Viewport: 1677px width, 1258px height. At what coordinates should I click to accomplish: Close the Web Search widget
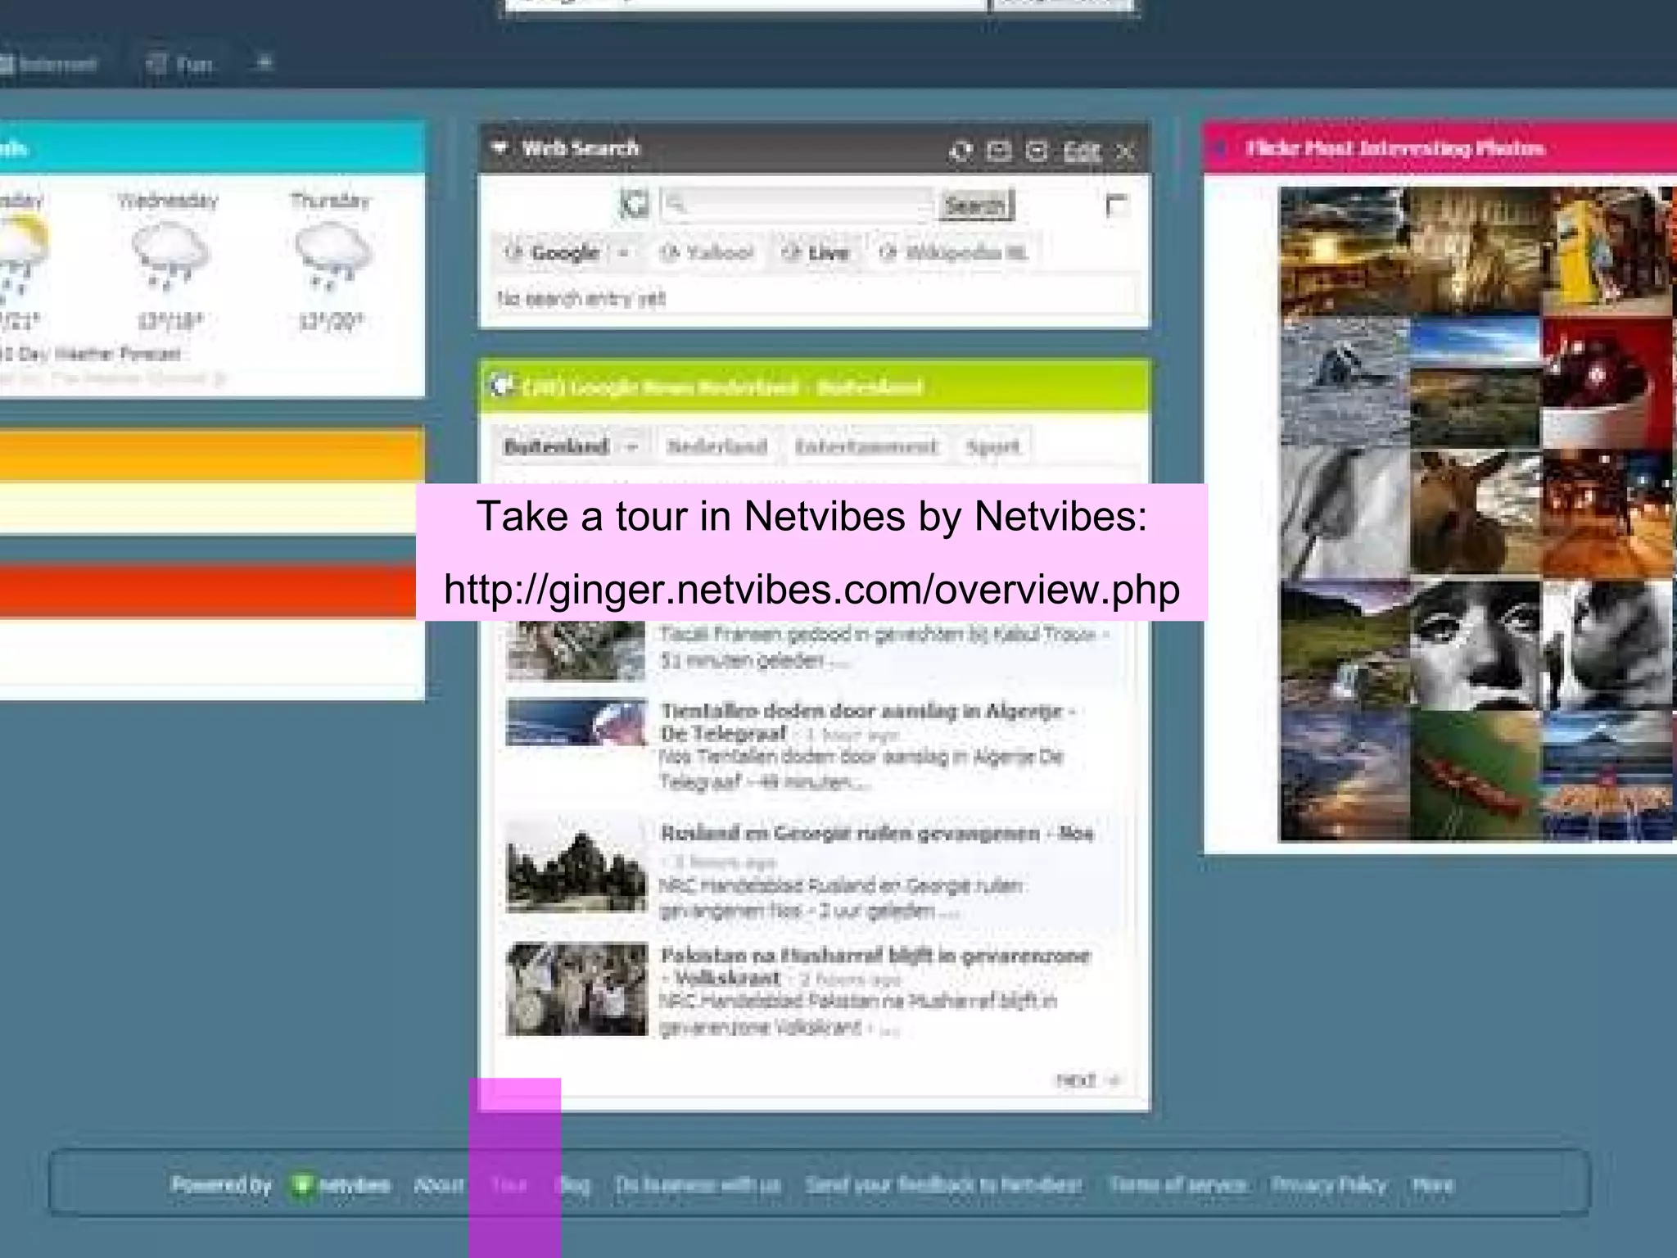point(1126,152)
